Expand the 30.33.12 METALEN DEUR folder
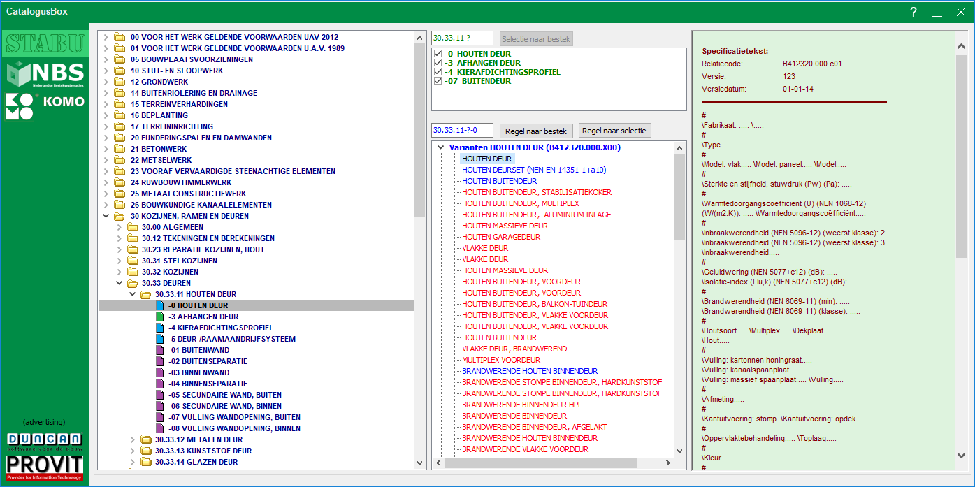Image resolution: width=975 pixels, height=487 pixels. pyautogui.click(x=133, y=439)
